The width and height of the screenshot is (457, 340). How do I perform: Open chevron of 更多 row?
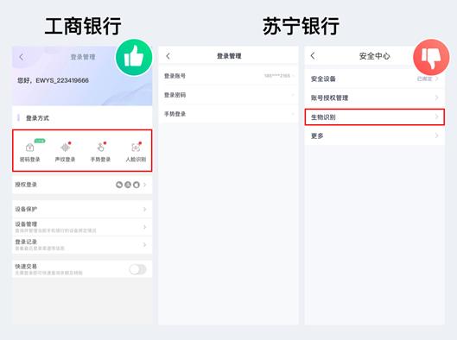pyautogui.click(x=436, y=135)
